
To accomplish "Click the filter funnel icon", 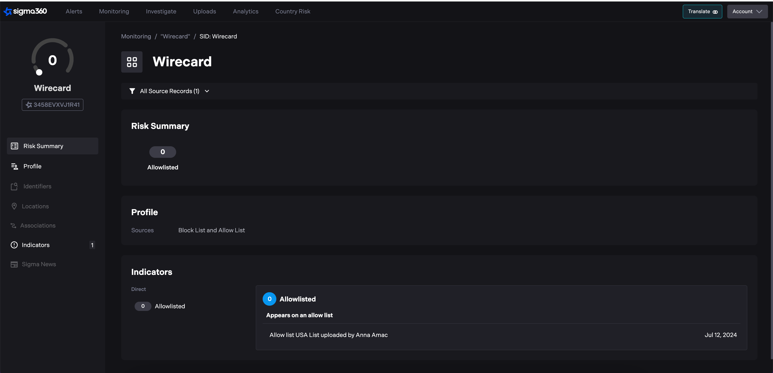I will coord(132,91).
